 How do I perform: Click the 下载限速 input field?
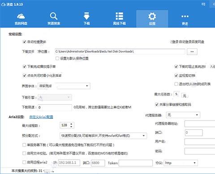click(55, 107)
